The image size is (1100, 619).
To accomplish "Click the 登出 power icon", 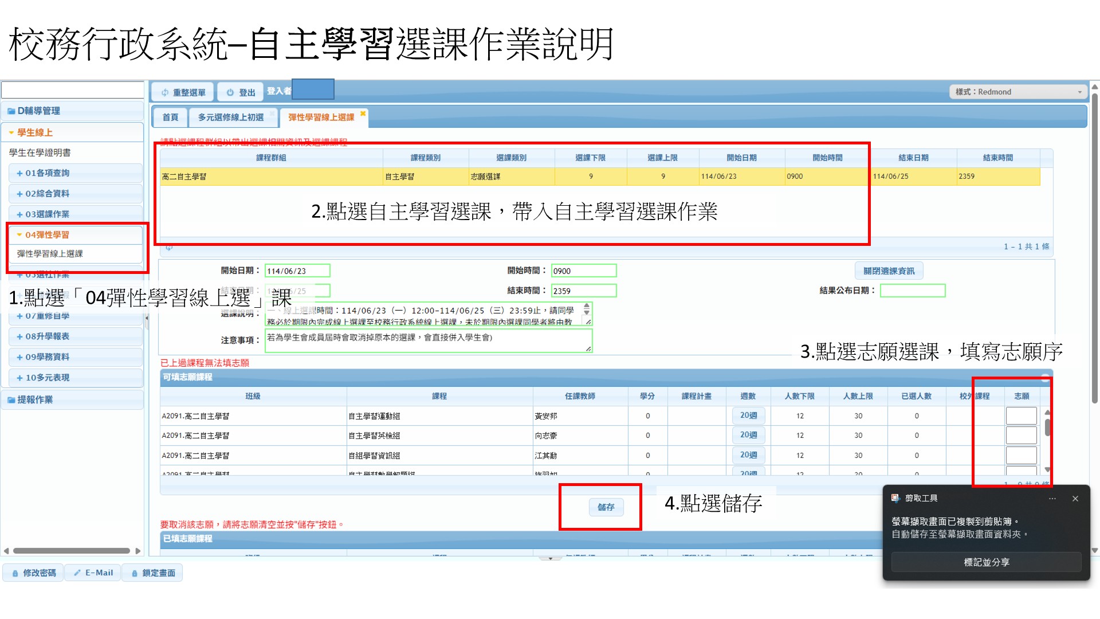I will (230, 93).
